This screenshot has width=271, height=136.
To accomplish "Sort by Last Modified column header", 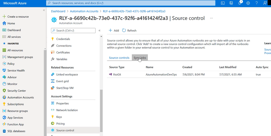I will (228, 67).
